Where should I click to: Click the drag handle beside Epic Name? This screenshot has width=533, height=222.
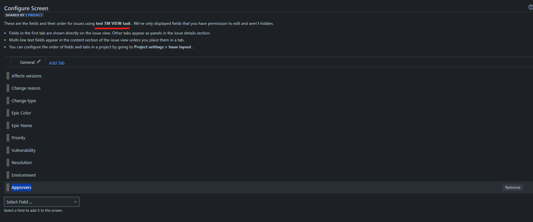tap(8, 125)
